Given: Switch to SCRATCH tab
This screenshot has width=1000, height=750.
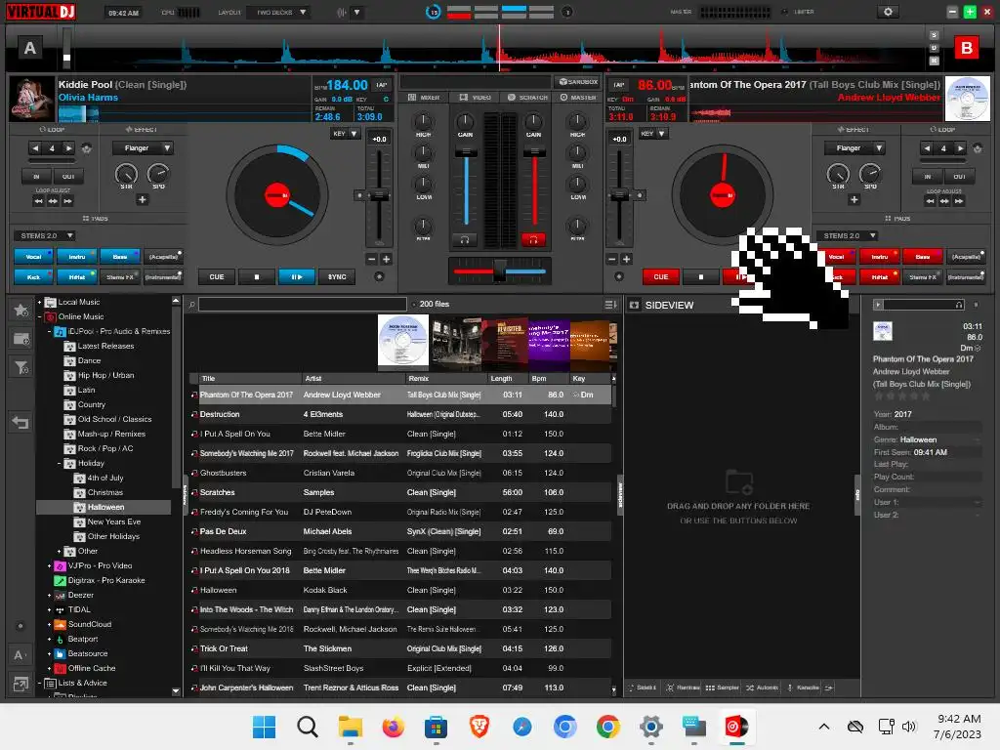Looking at the screenshot, I should coord(527,98).
